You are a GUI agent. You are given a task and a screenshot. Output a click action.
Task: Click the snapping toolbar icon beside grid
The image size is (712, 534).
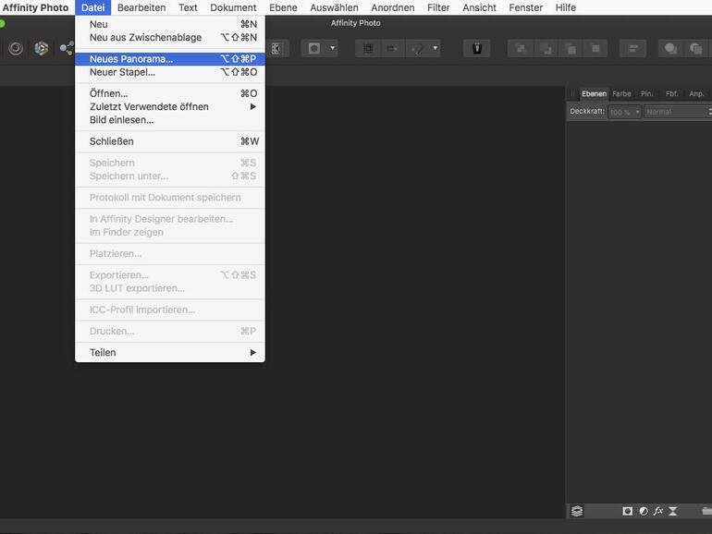(392, 48)
